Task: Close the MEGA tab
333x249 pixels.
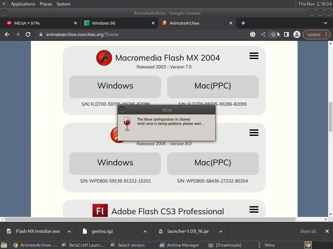Action: click(75, 23)
